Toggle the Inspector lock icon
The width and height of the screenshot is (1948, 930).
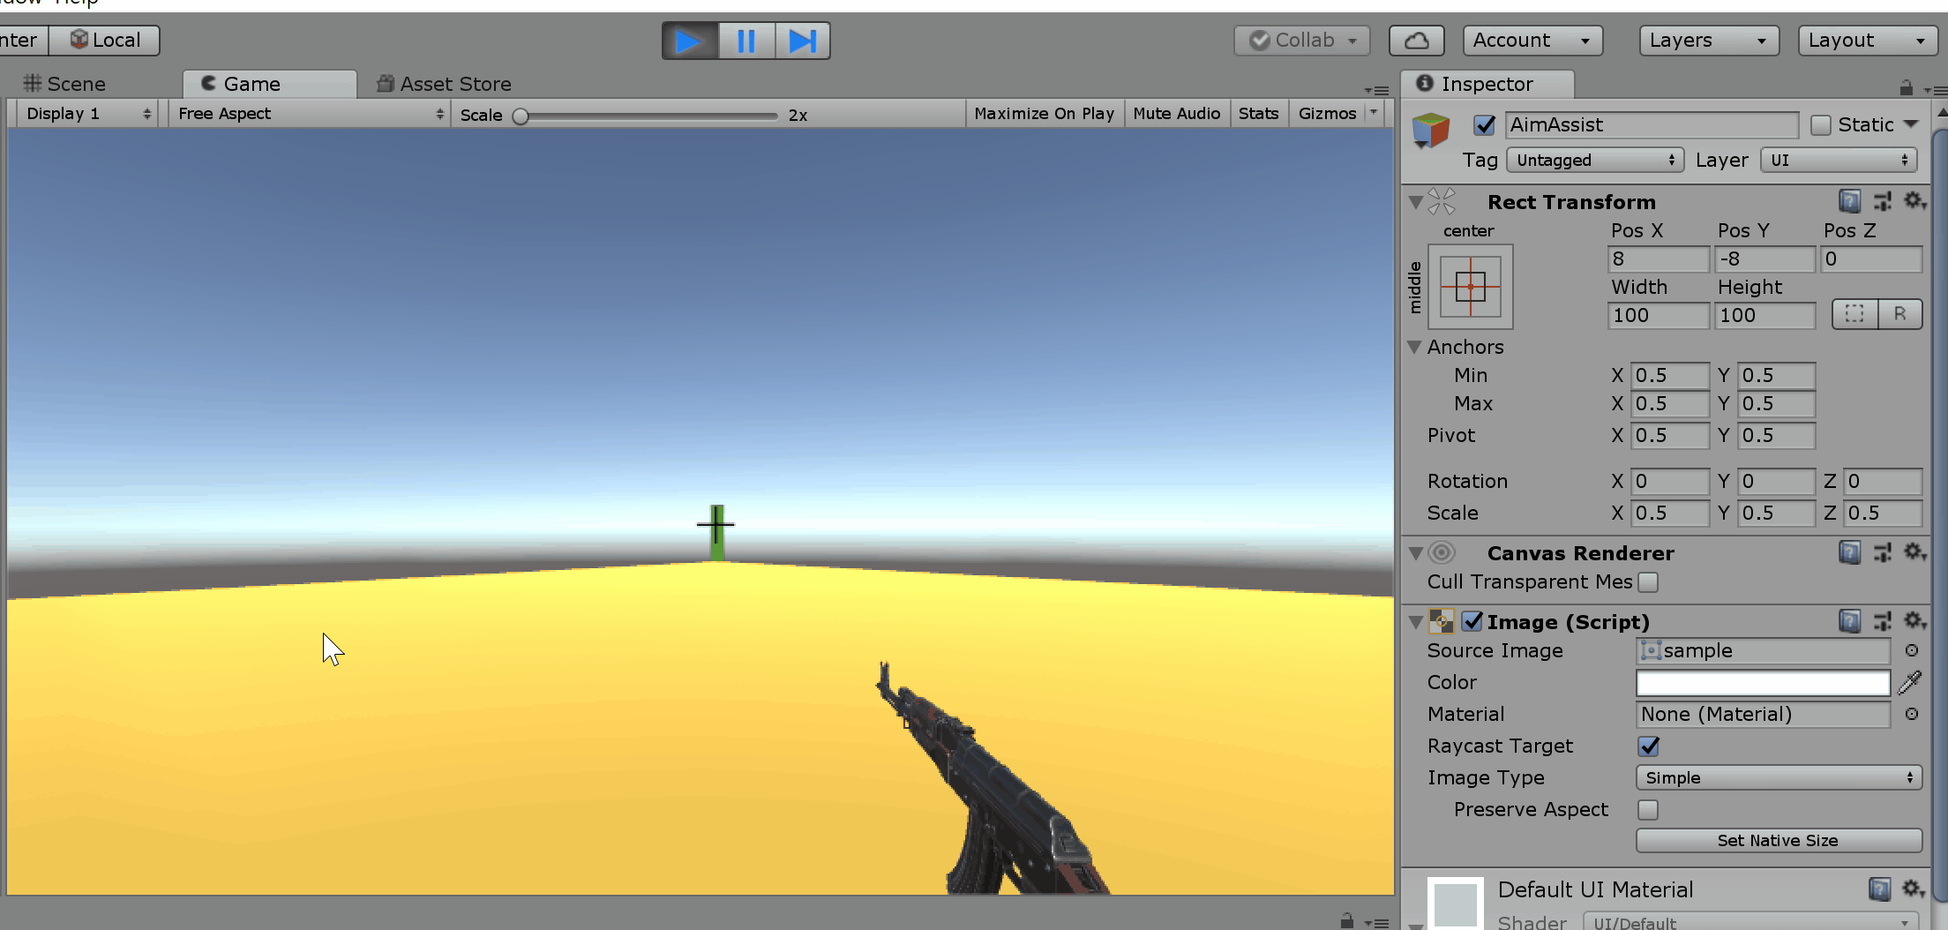(x=1906, y=87)
